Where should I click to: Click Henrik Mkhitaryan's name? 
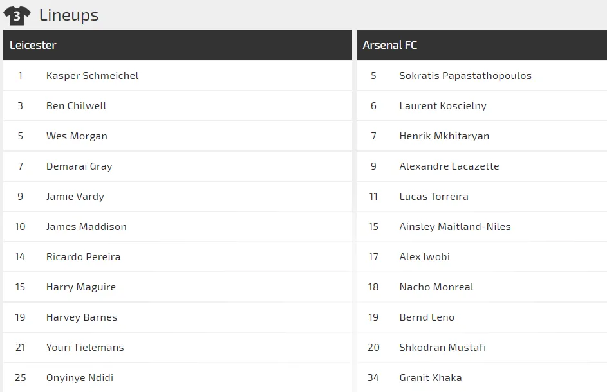click(x=444, y=136)
